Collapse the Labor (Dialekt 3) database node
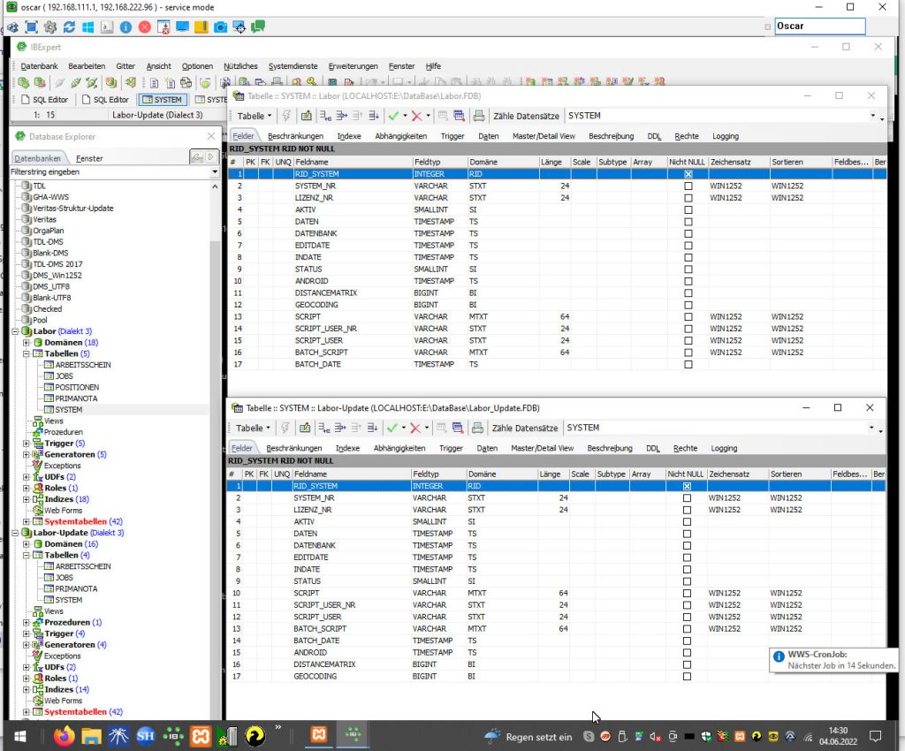This screenshot has width=905, height=751. point(16,331)
